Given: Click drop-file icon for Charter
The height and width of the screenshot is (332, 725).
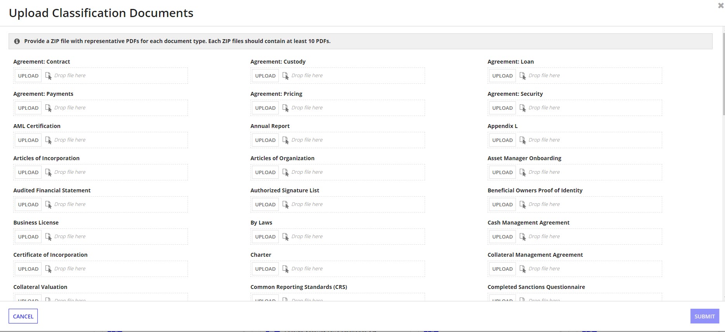Looking at the screenshot, I should 286,269.
